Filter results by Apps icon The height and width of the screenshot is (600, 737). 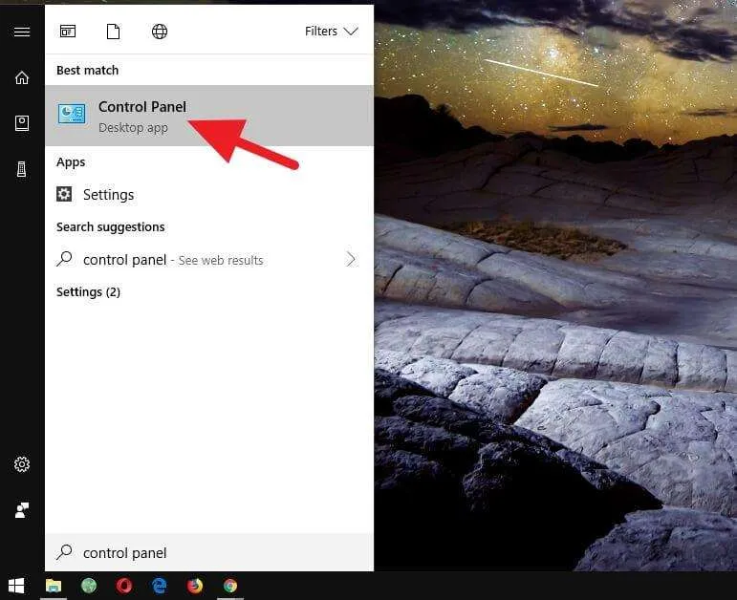pos(68,32)
